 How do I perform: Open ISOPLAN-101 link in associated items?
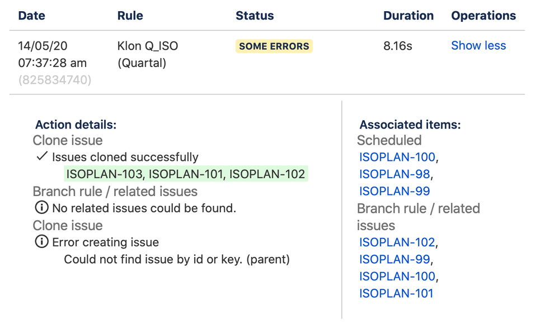(x=396, y=293)
